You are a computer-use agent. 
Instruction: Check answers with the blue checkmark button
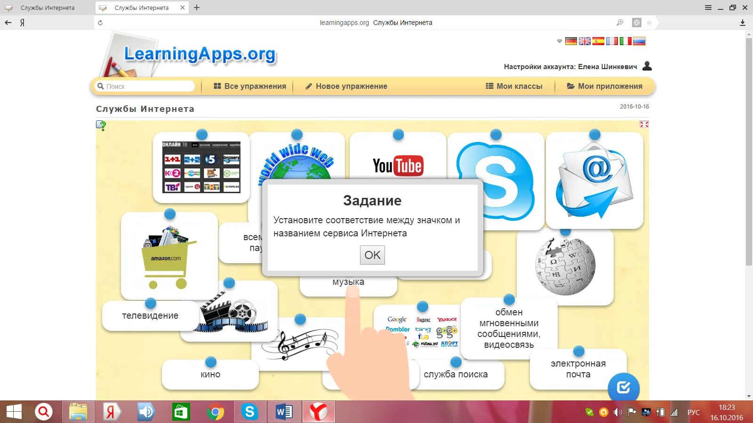624,388
